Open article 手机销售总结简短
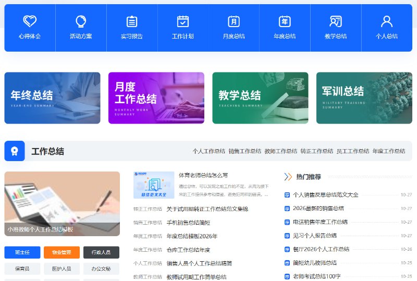The height and width of the screenshot is (281, 417). [188, 223]
